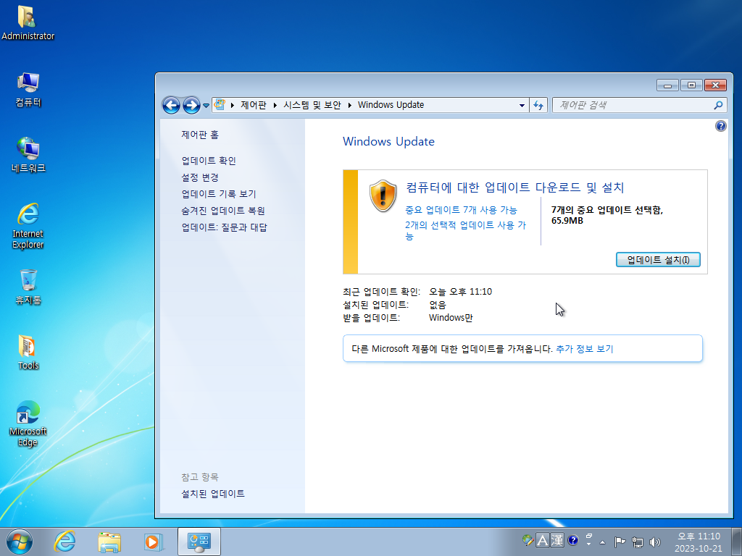This screenshot has width=742, height=556.
Task: Open the Administrator desktop folder icon
Action: tap(28, 22)
